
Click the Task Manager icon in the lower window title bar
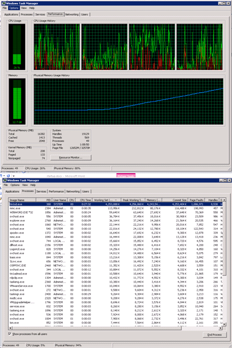tap(5, 180)
